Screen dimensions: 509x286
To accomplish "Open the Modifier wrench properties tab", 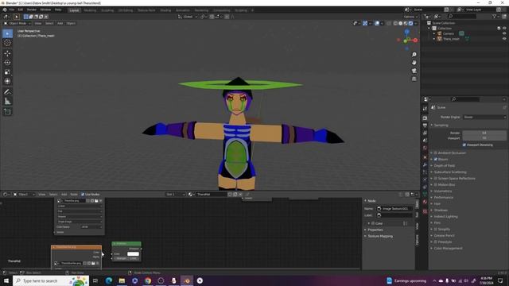I will click(425, 164).
